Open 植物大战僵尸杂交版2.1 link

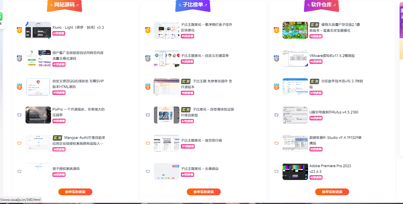(335, 27)
